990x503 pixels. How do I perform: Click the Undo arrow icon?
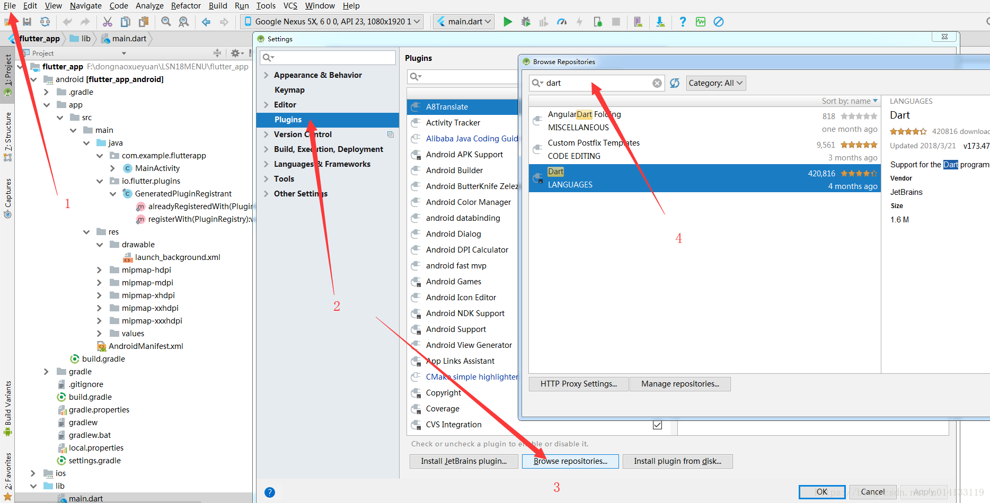(67, 22)
